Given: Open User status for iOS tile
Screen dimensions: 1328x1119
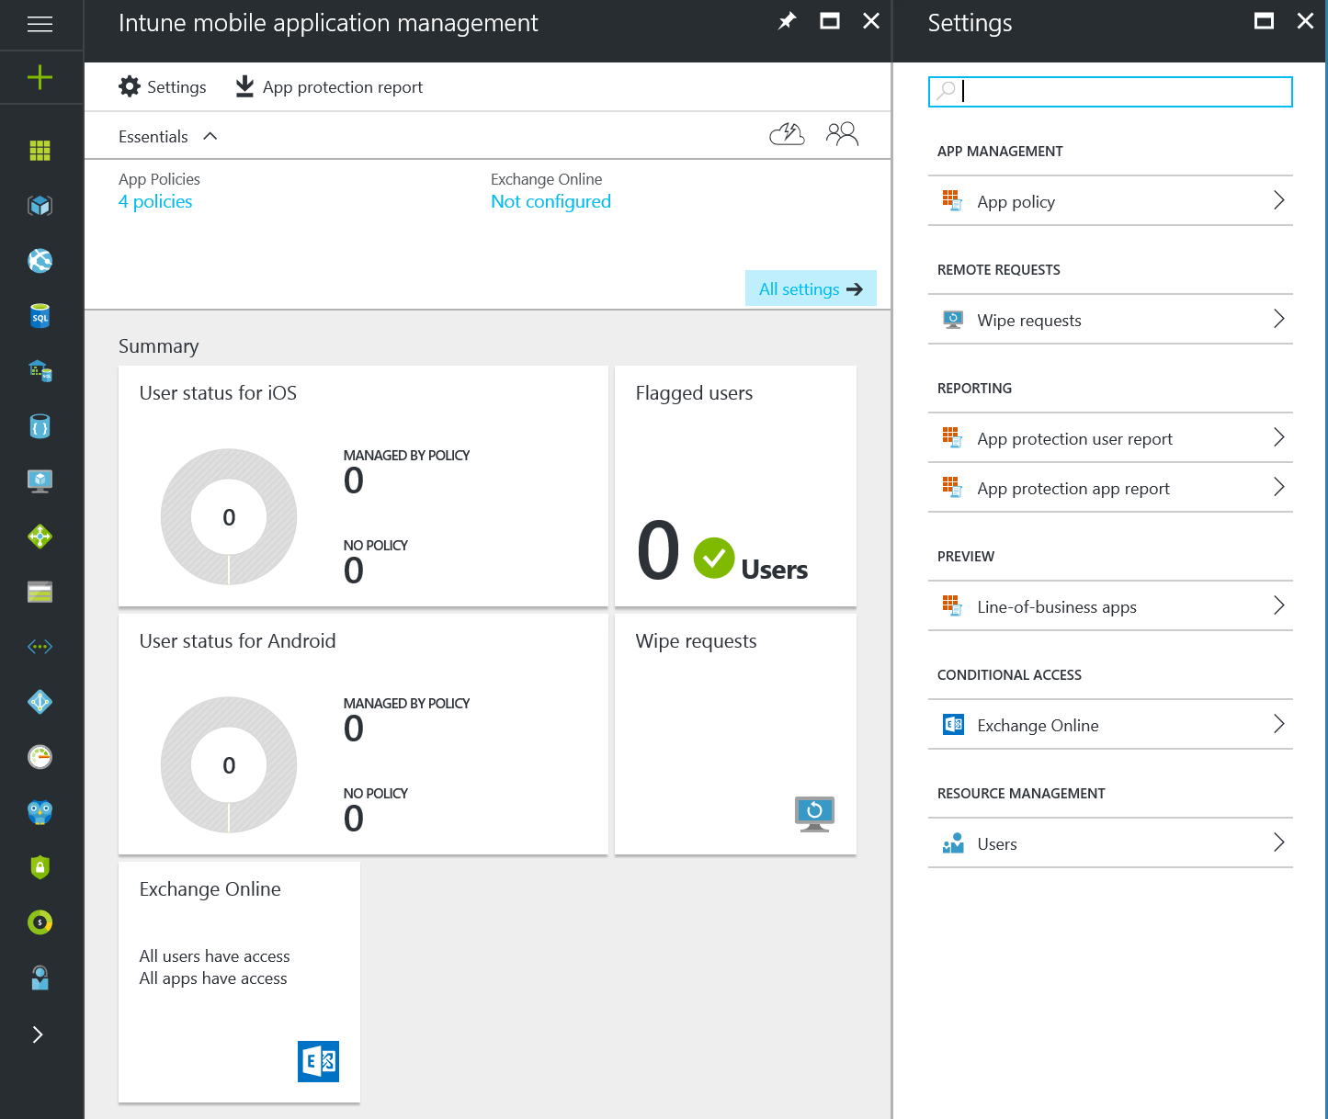Looking at the screenshot, I should click(x=363, y=486).
